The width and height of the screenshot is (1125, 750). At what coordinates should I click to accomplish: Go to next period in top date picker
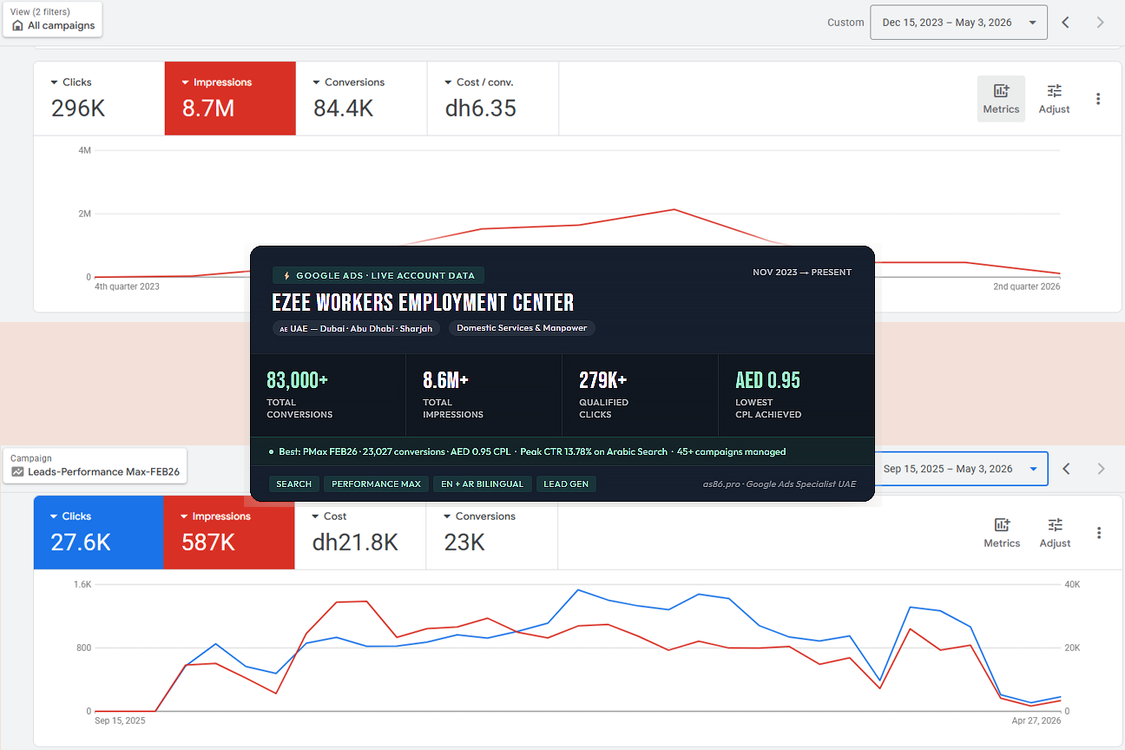[1101, 23]
